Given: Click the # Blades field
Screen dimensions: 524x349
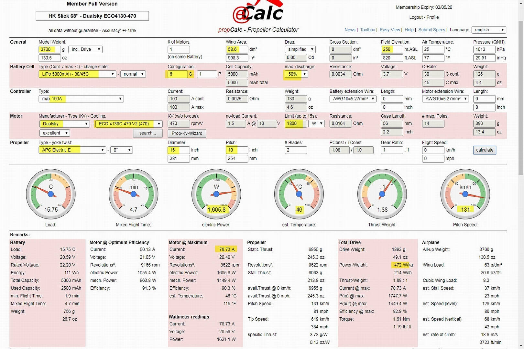Looking at the screenshot, I should click(296, 150).
